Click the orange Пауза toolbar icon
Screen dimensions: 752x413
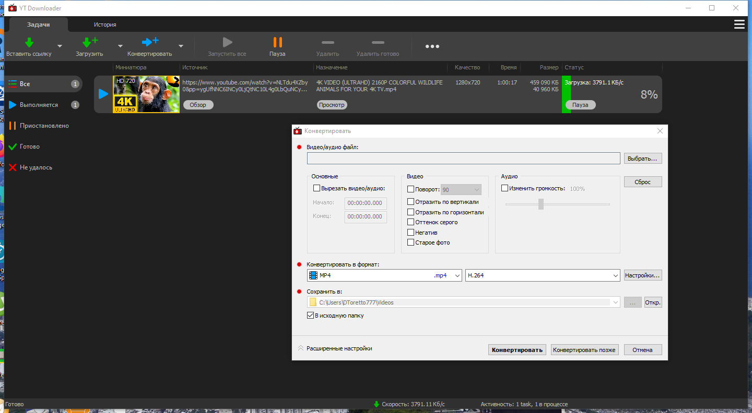click(277, 42)
